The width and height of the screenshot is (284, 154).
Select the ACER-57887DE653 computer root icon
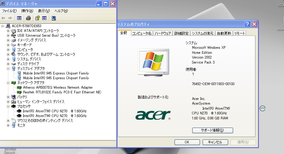coord(8,26)
